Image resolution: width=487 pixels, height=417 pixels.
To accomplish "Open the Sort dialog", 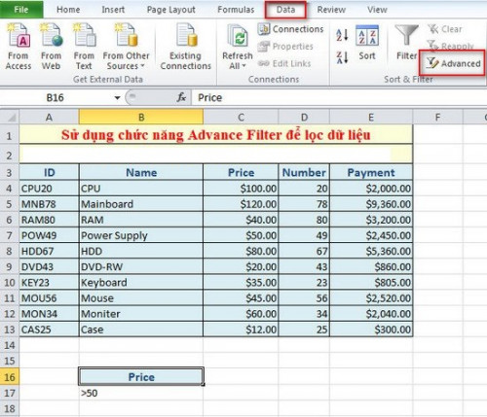I will [x=367, y=43].
